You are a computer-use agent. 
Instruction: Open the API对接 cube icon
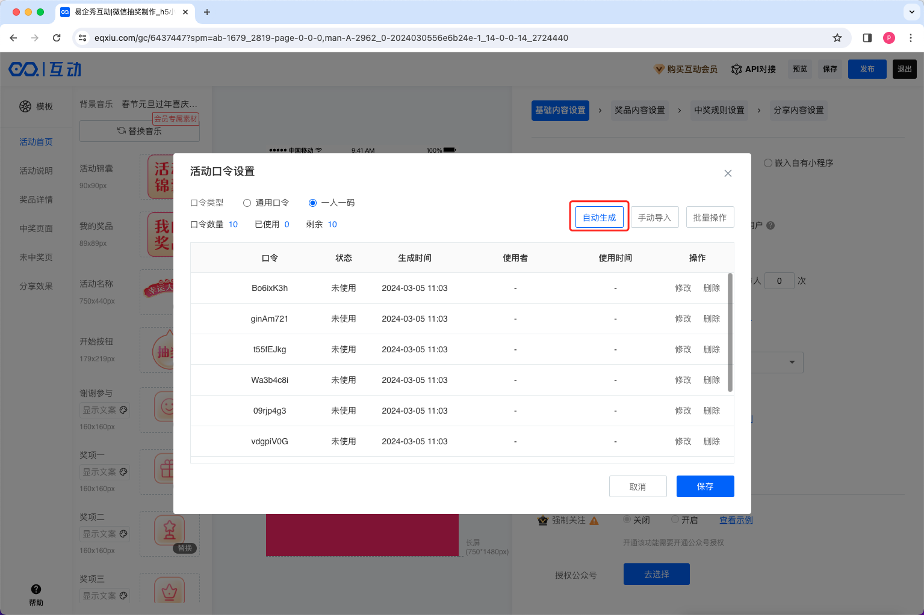pos(736,69)
